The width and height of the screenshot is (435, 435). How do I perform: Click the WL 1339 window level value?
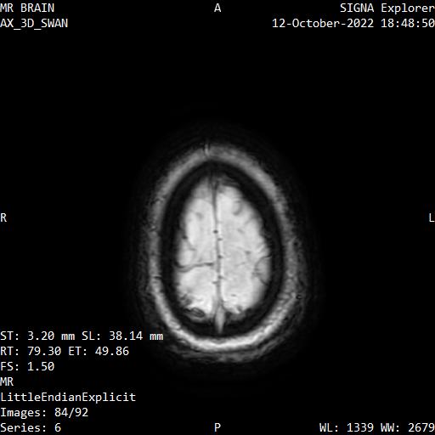pyautogui.click(x=347, y=427)
